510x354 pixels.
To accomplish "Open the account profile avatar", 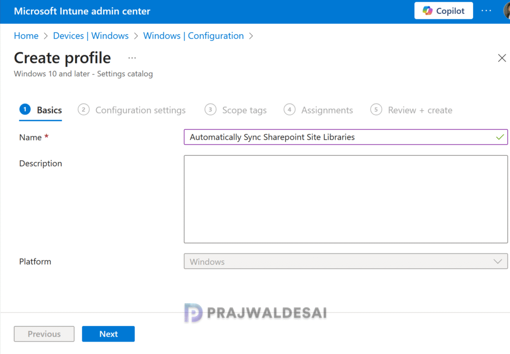I will coord(507,11).
